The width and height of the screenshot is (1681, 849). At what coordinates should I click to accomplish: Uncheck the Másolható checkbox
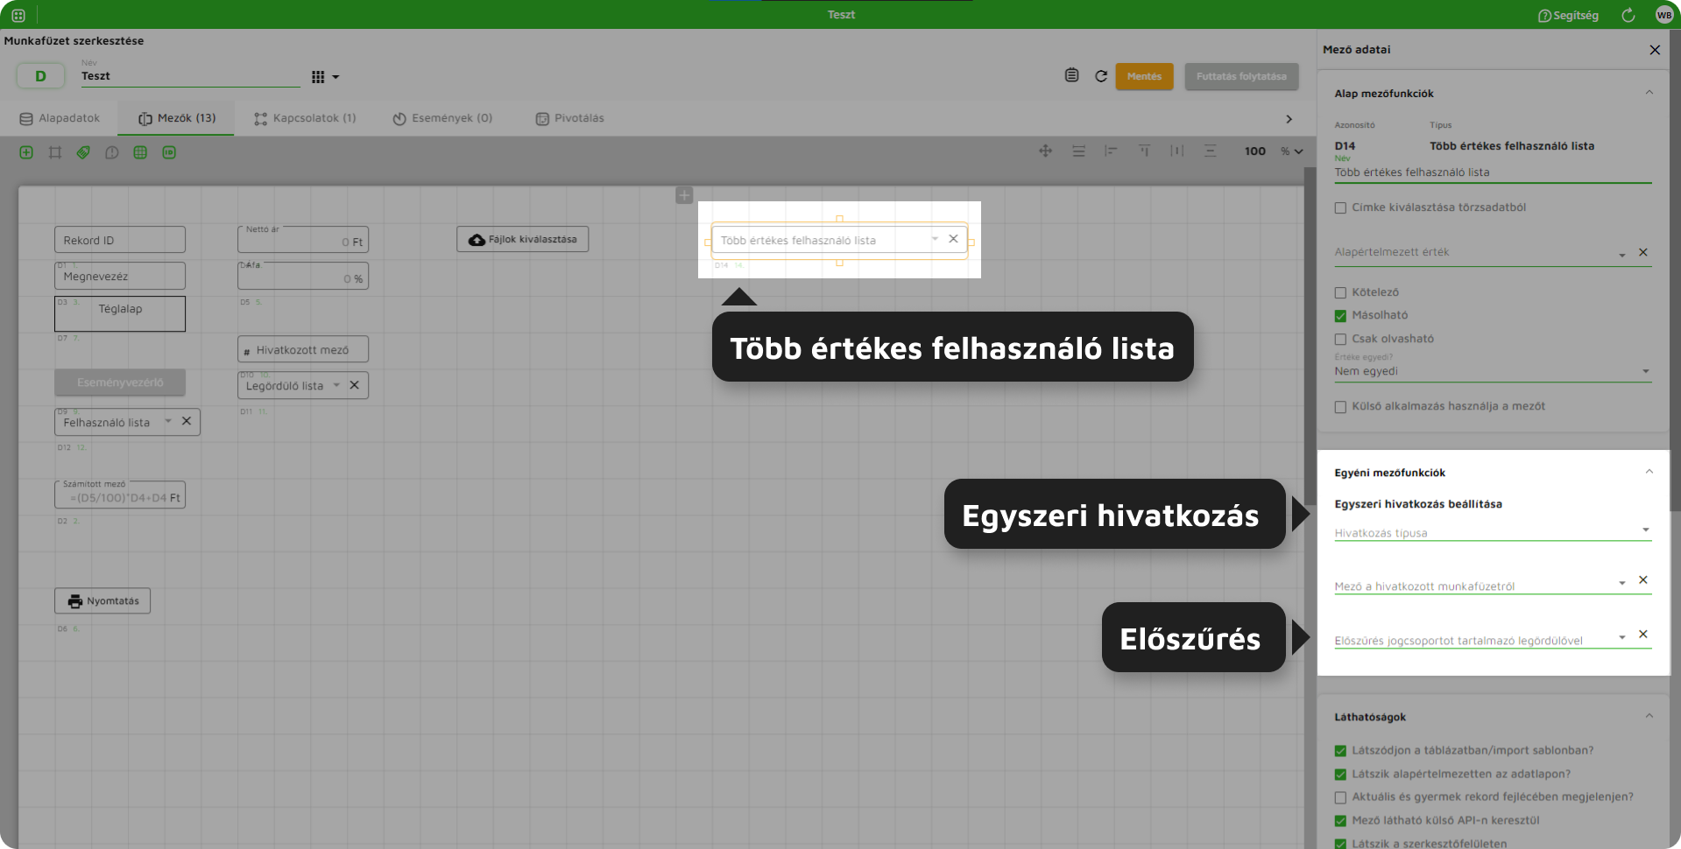(x=1340, y=316)
